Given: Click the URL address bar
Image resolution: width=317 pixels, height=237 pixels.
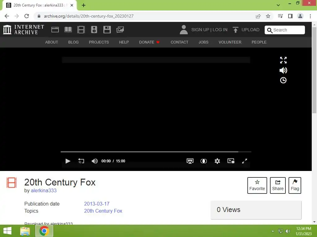Looking at the screenshot, I should (145, 16).
